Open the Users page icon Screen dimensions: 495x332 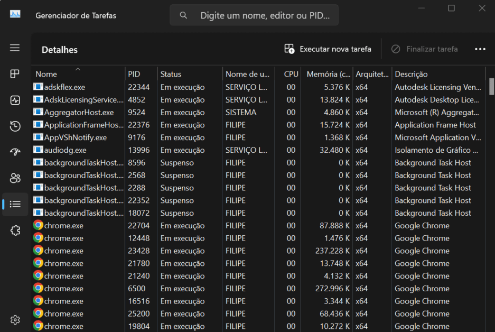coord(15,178)
